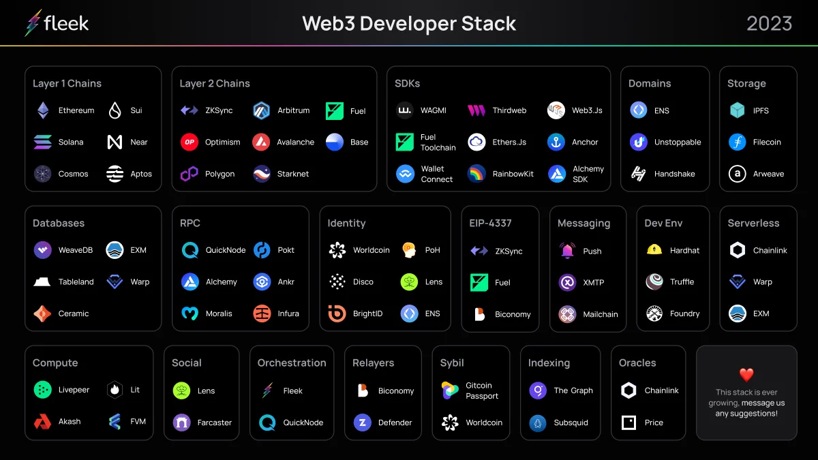Screen dimensions: 818x460
Task: Click the Handshake icon
Action: [x=639, y=174]
